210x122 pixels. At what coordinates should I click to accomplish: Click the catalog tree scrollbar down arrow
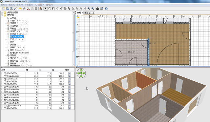click(73, 65)
